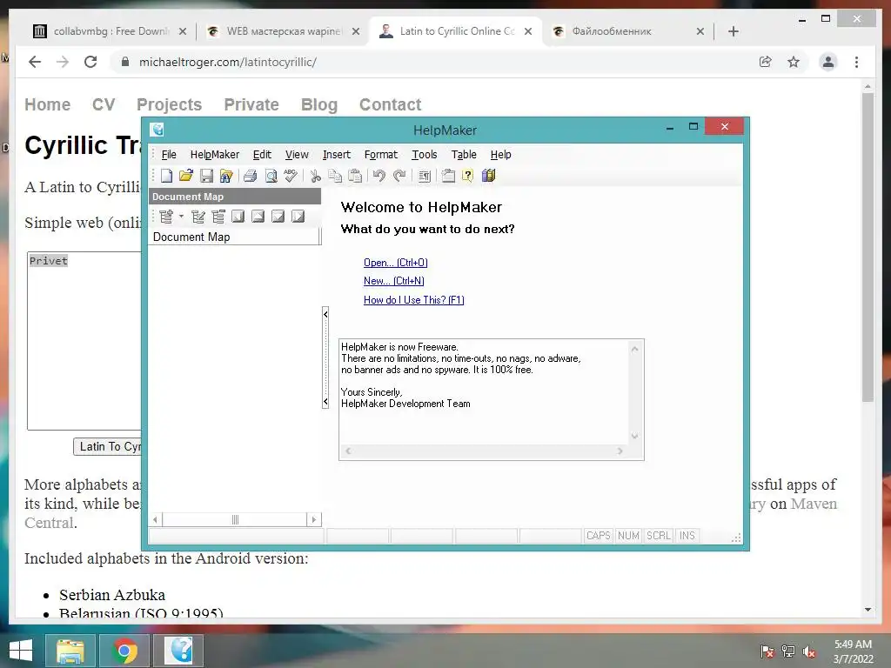Image resolution: width=891 pixels, height=668 pixels.
Task: Click the third tree structure icon in Document Map toolbar
Action: coord(218,217)
